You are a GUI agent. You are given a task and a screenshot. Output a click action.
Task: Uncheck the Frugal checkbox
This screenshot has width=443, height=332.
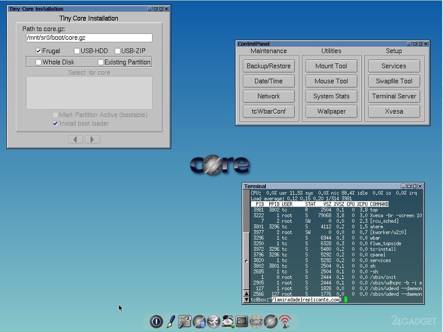click(38, 51)
